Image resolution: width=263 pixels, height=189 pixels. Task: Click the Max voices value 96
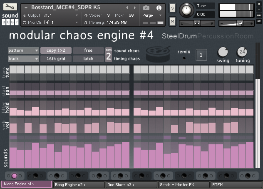pyautogui.click(x=131, y=15)
